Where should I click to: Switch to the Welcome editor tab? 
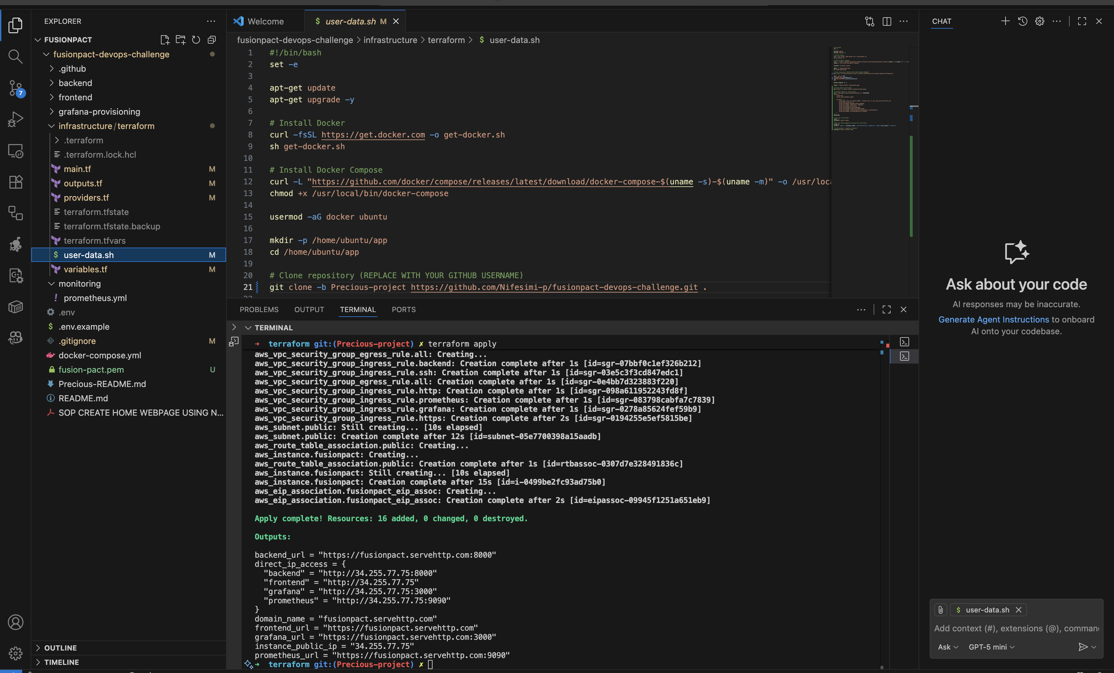pyautogui.click(x=265, y=21)
